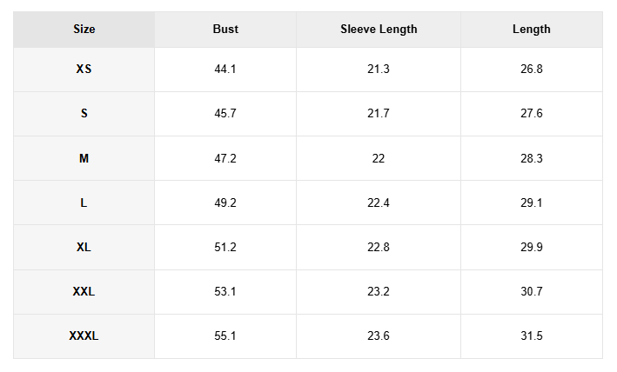The width and height of the screenshot is (617, 372).
Task: Click the Sleeve Length column header
Action: pos(379,30)
